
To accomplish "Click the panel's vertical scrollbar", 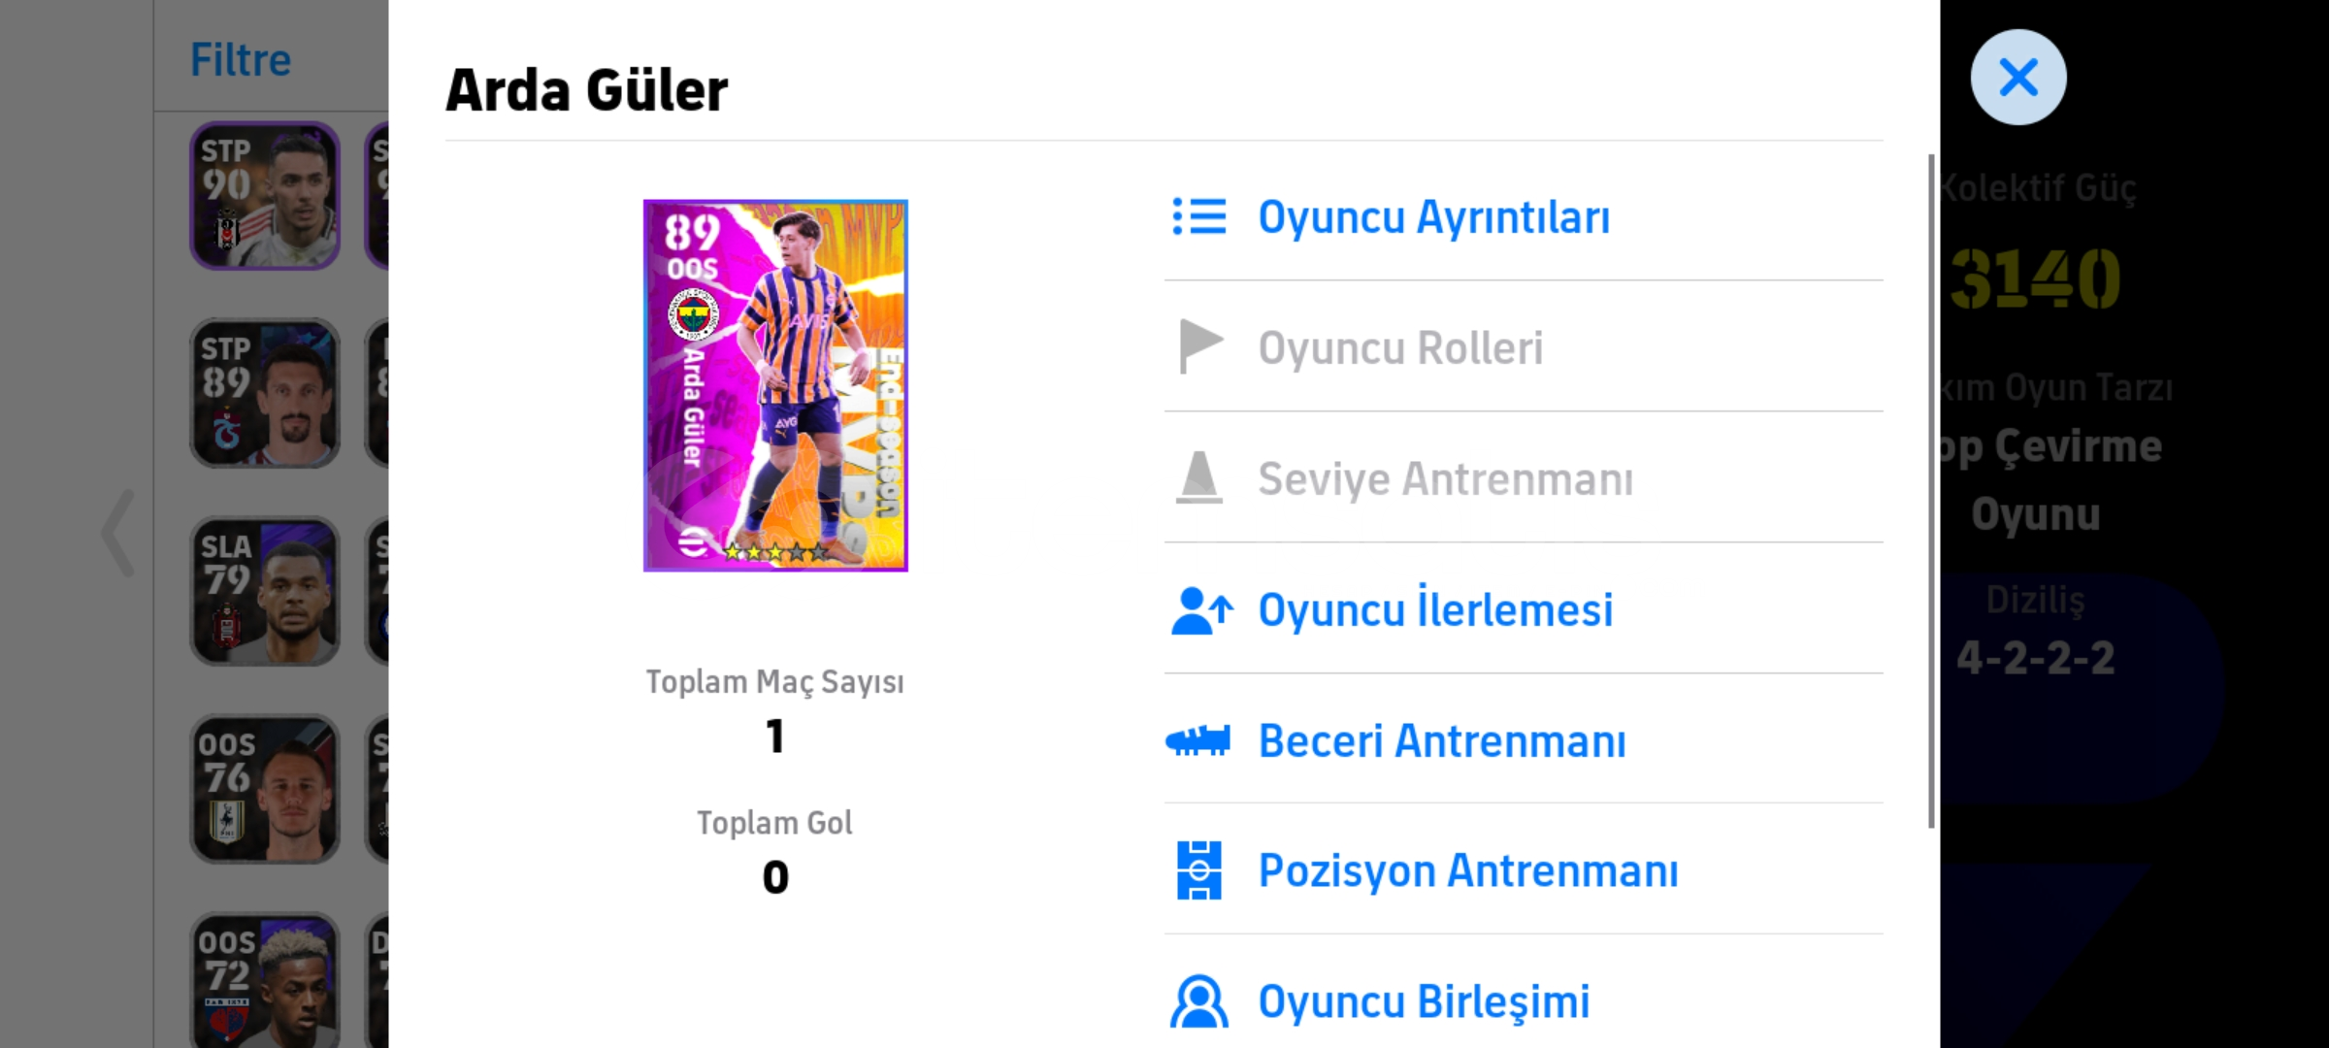I will tap(1931, 491).
